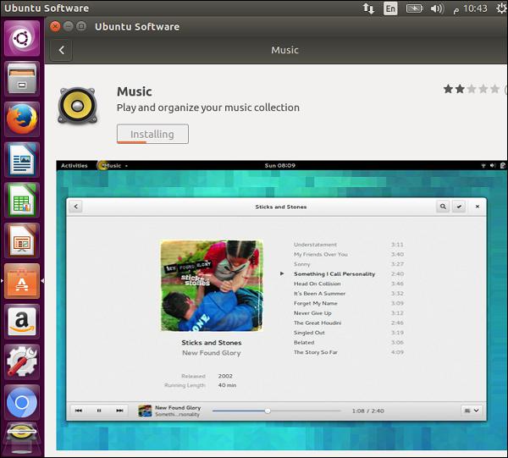Image resolution: width=508 pixels, height=458 pixels.
Task: Open Amazon from the launcher
Action: (22, 321)
